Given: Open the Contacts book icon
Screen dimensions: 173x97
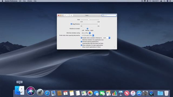Looking at the screenshot, I should click(x=59, y=93).
